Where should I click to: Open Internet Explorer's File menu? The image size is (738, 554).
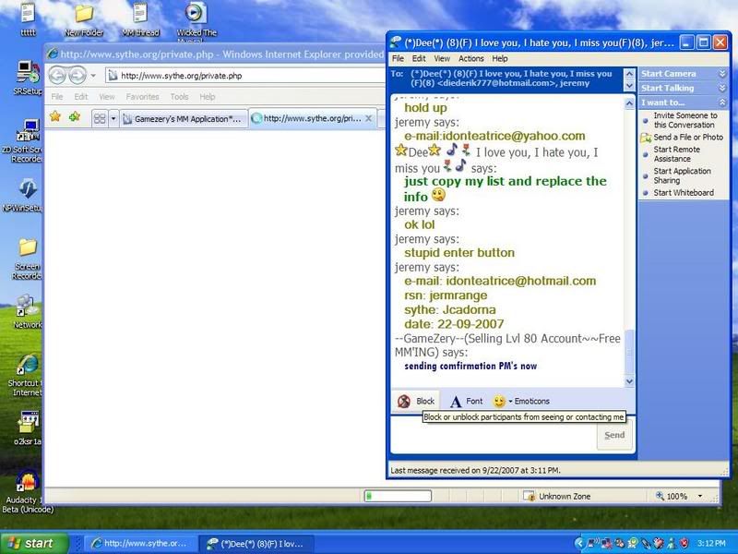[x=57, y=97]
